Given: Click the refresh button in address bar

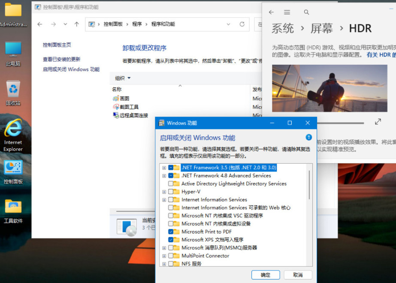Looking at the screenshot, I should click(242, 24).
